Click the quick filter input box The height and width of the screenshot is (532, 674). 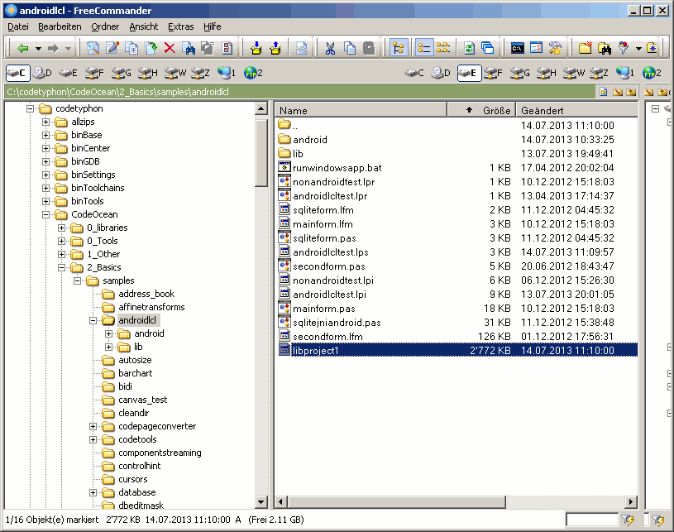pyautogui.click(x=592, y=520)
